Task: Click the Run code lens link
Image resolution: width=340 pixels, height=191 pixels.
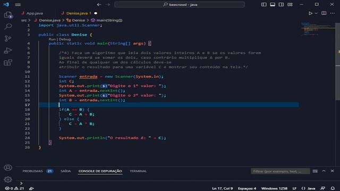Action: 52,39
